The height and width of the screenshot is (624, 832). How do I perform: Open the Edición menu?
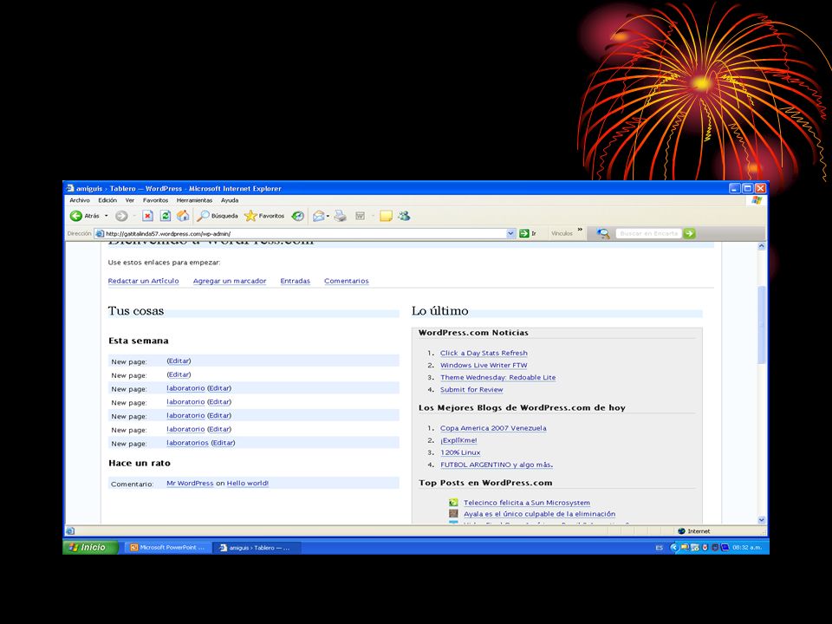(x=107, y=200)
